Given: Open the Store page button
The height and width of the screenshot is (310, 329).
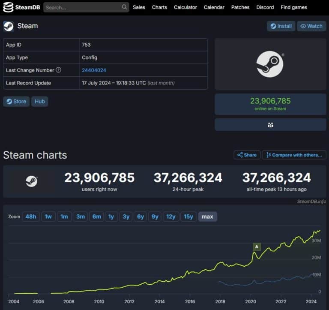Looking at the screenshot, I should (16, 102).
